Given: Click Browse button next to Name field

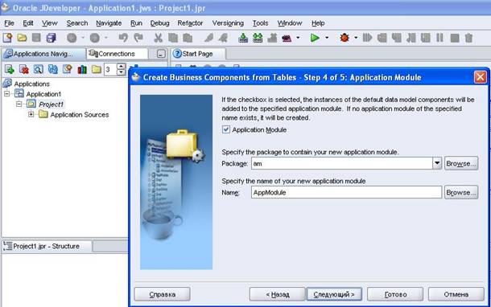Looking at the screenshot, I should [x=461, y=193].
